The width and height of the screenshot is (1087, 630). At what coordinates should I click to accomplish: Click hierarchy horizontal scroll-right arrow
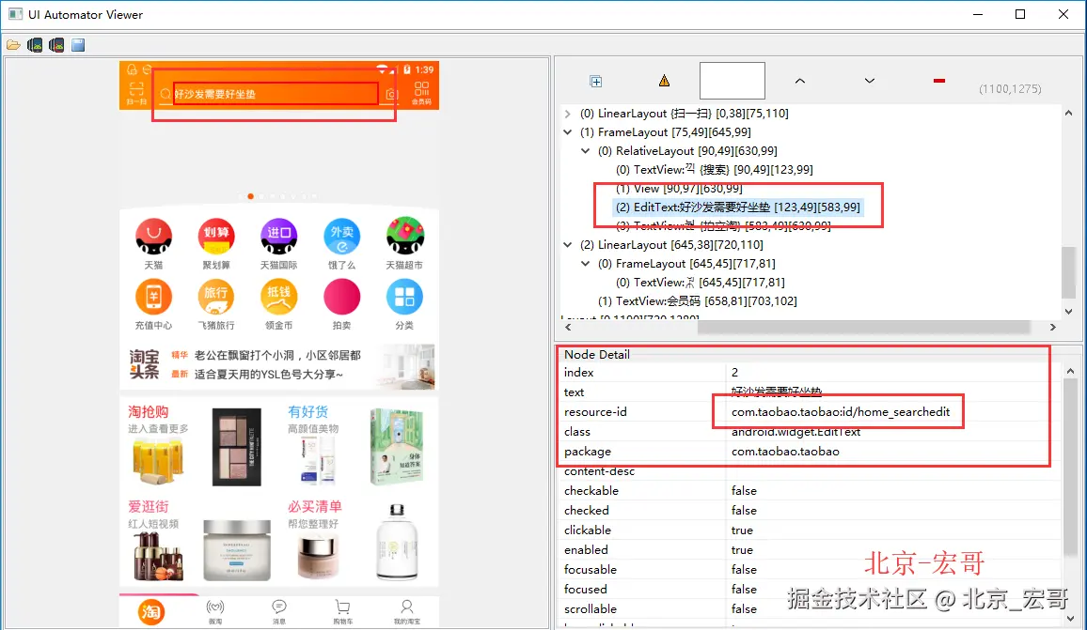pos(1052,328)
